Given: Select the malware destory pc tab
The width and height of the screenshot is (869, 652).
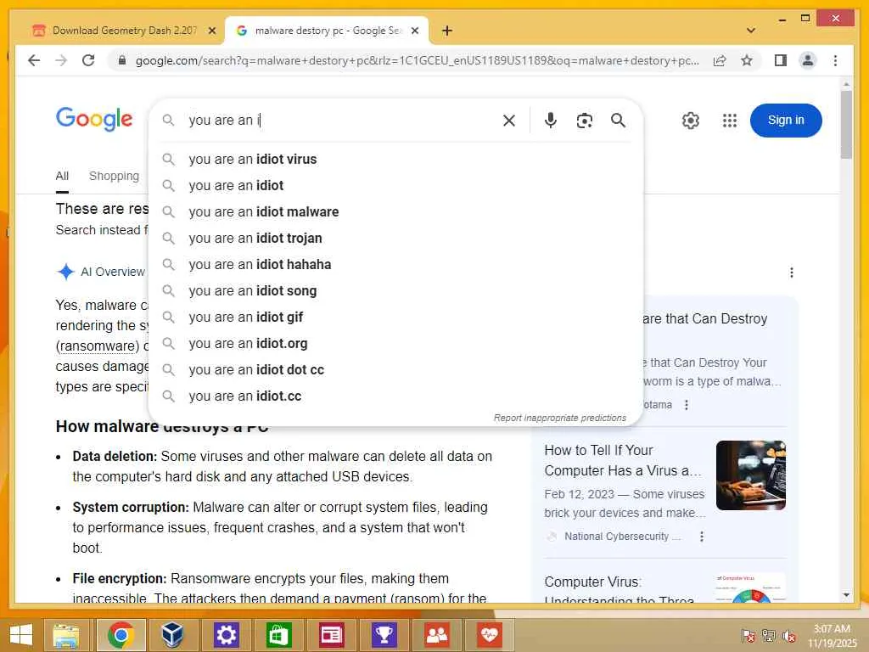Looking at the screenshot, I should [x=327, y=31].
